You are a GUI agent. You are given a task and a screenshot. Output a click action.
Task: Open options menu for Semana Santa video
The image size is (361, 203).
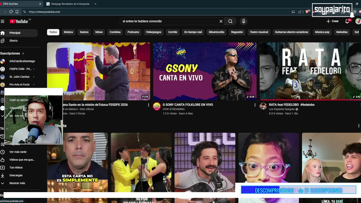[149, 105]
